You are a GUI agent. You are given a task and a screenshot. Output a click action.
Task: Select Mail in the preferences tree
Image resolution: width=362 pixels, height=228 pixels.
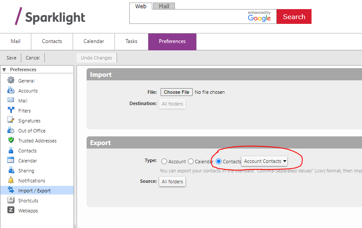(x=37, y=101)
